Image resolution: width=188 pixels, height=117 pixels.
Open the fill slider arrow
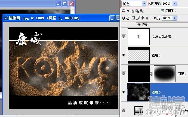[x=175, y=18]
